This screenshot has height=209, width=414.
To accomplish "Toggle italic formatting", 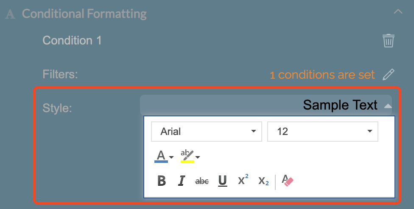I will [182, 181].
